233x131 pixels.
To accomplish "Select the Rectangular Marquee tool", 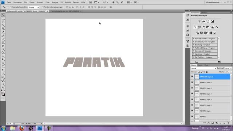I will [x=3, y=19].
